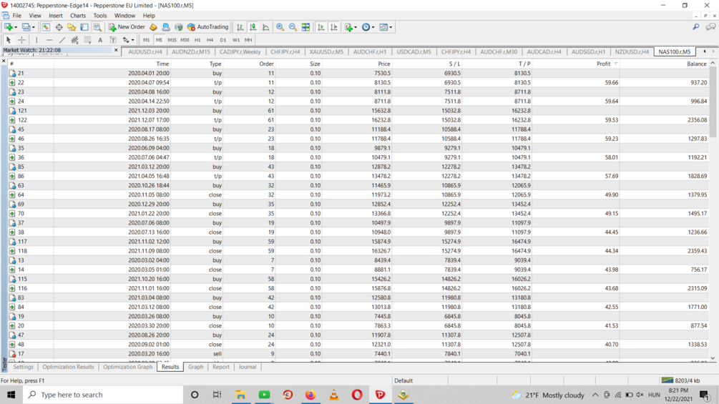Screen dimensions: 719x404
Task: Open the Tools menu
Action: [100, 16]
